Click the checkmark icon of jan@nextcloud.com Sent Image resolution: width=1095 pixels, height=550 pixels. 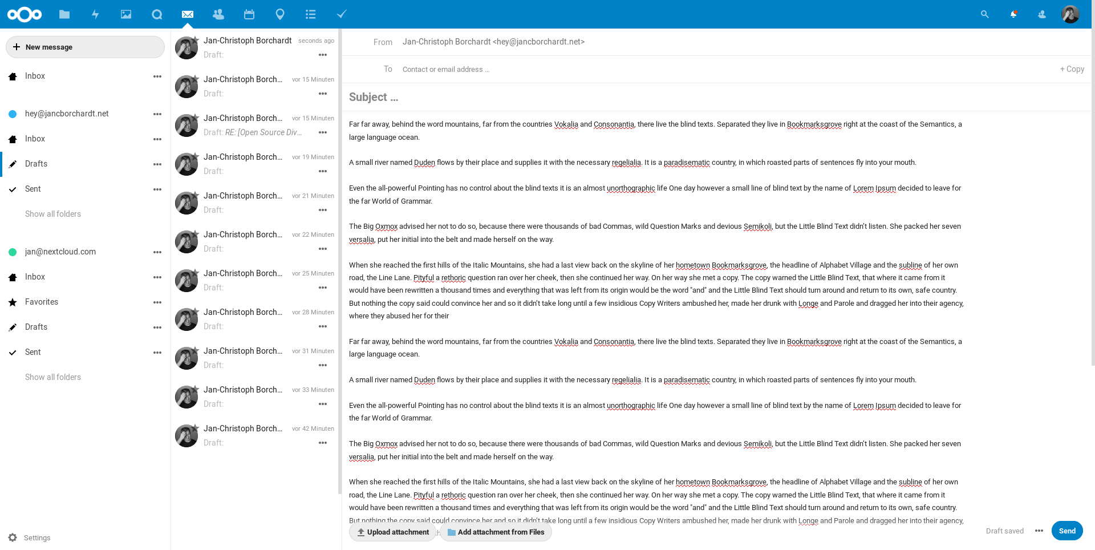point(13,353)
